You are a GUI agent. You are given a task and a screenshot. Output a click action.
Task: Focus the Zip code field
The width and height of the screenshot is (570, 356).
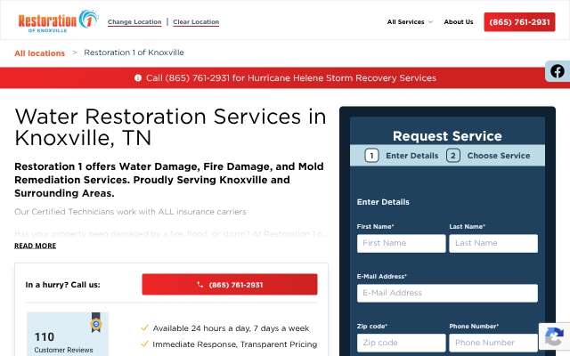tap(401, 343)
